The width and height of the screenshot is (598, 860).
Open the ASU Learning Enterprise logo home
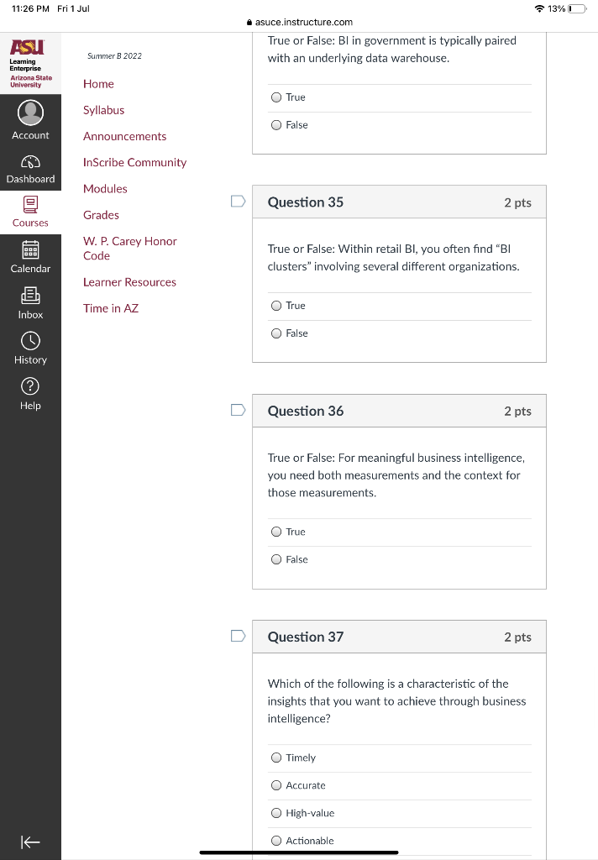point(30,64)
